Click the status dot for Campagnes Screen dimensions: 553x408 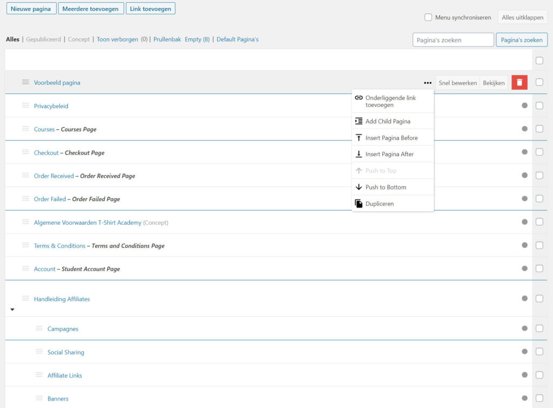point(524,329)
